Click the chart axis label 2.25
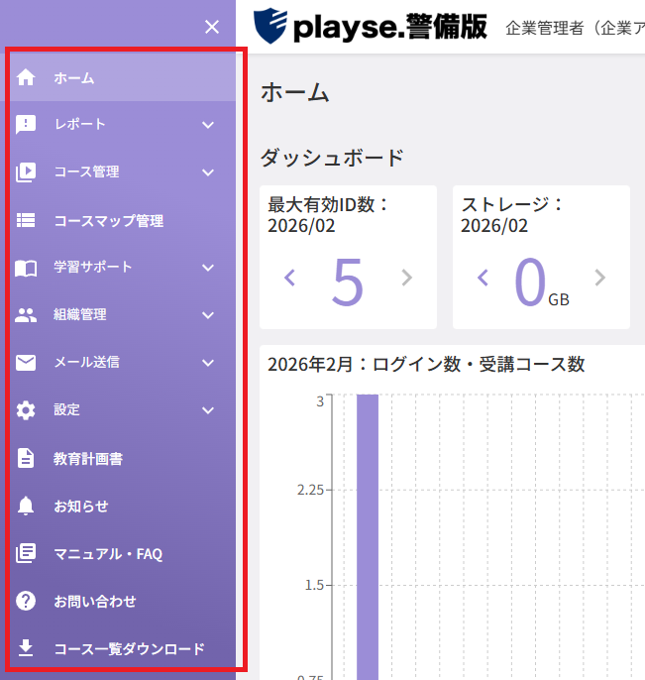The image size is (645, 680). click(x=310, y=490)
